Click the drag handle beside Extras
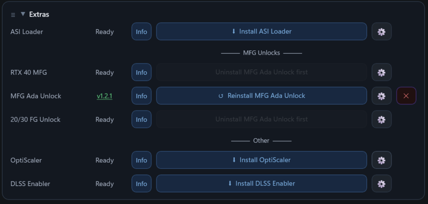This screenshot has height=204, width=428. (x=13, y=15)
